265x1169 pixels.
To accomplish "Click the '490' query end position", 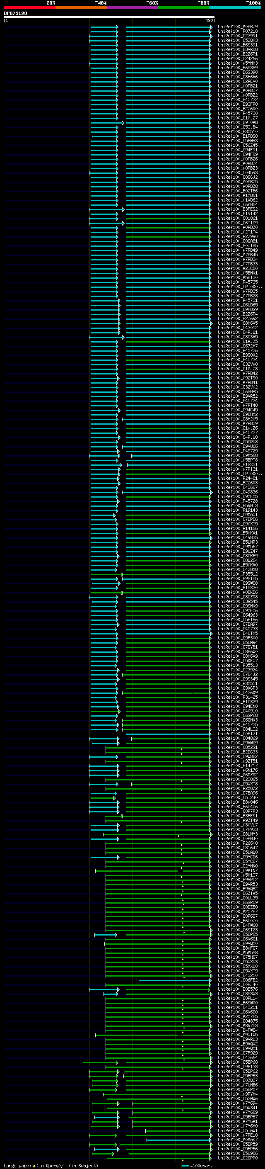I will 209,20.
